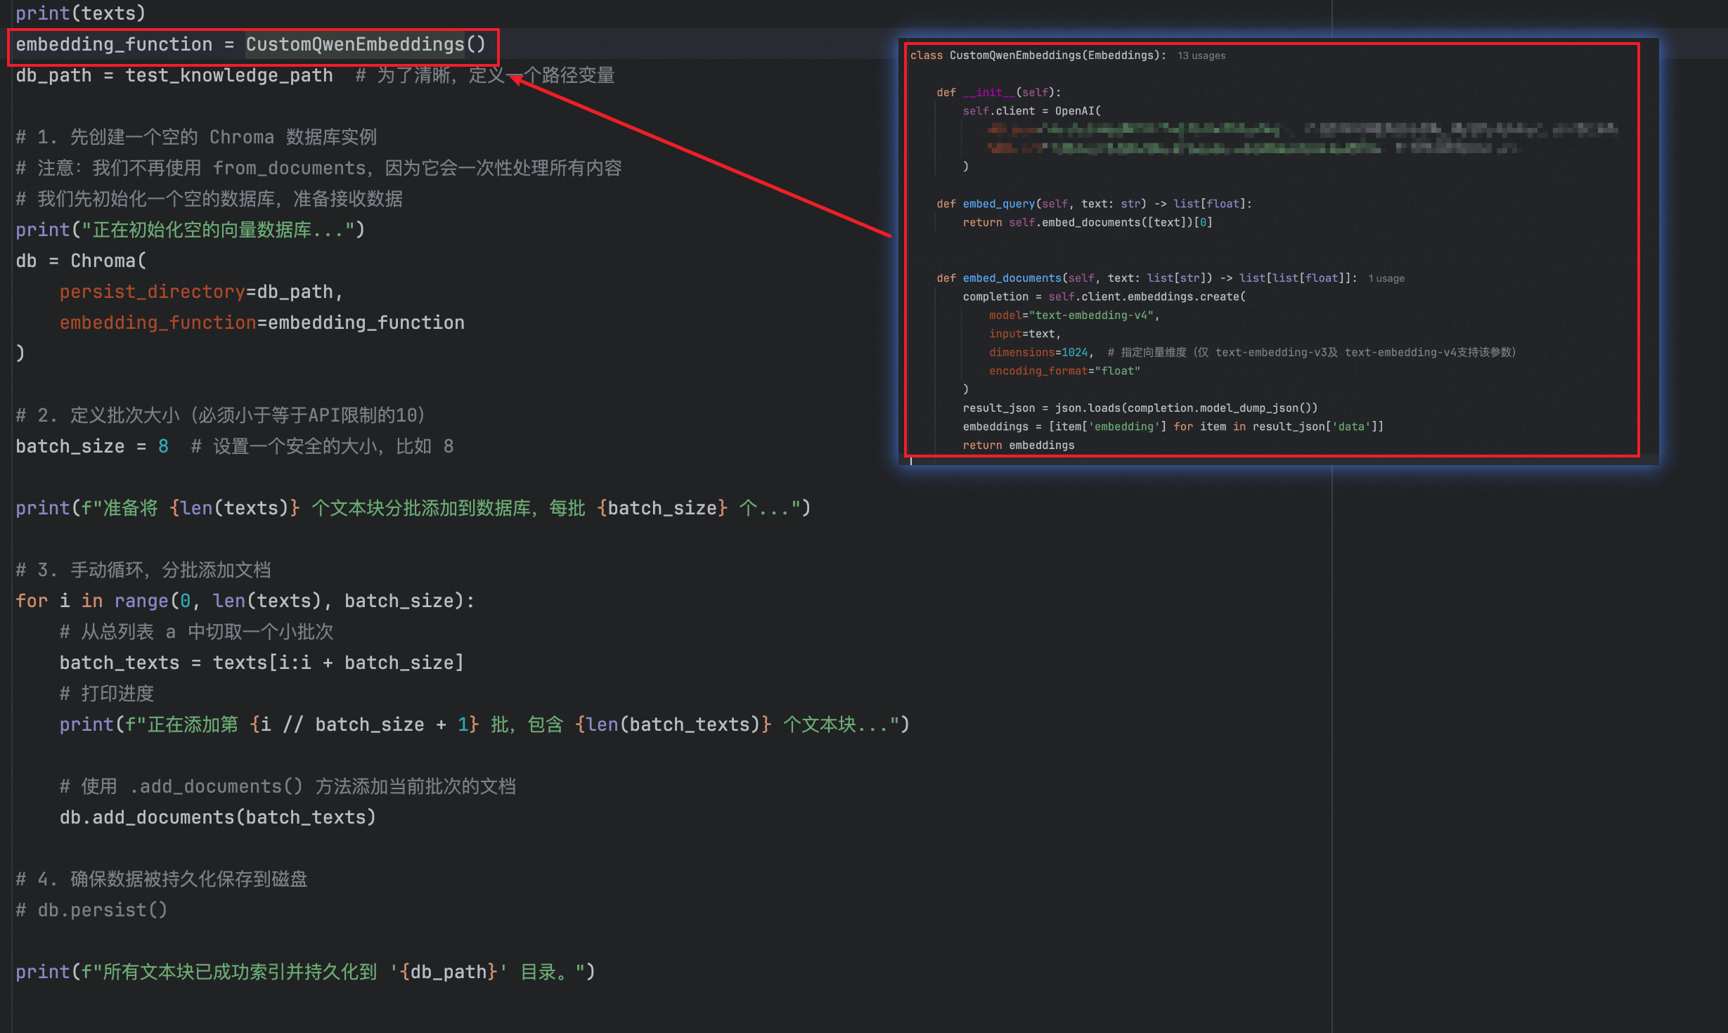Click the persist_directory keyword argument
Viewport: 1728px width, 1033px height.
152,292
